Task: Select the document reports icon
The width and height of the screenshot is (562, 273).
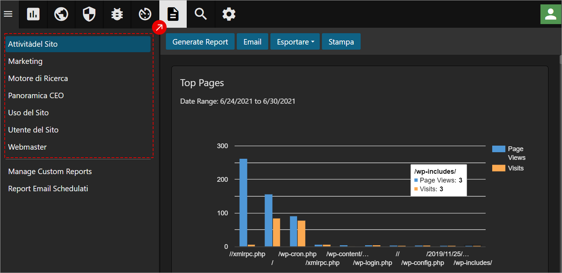Action: [172, 14]
